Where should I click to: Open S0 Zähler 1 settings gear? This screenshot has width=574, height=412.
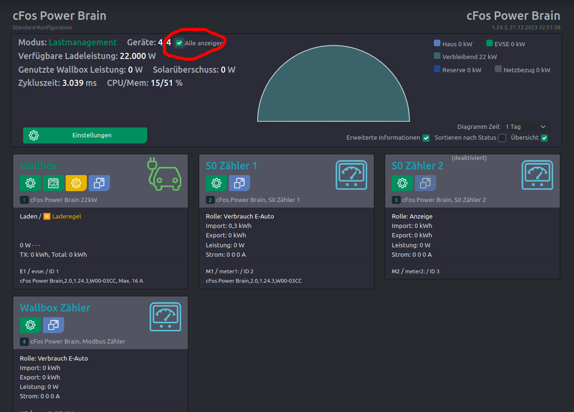click(x=216, y=183)
